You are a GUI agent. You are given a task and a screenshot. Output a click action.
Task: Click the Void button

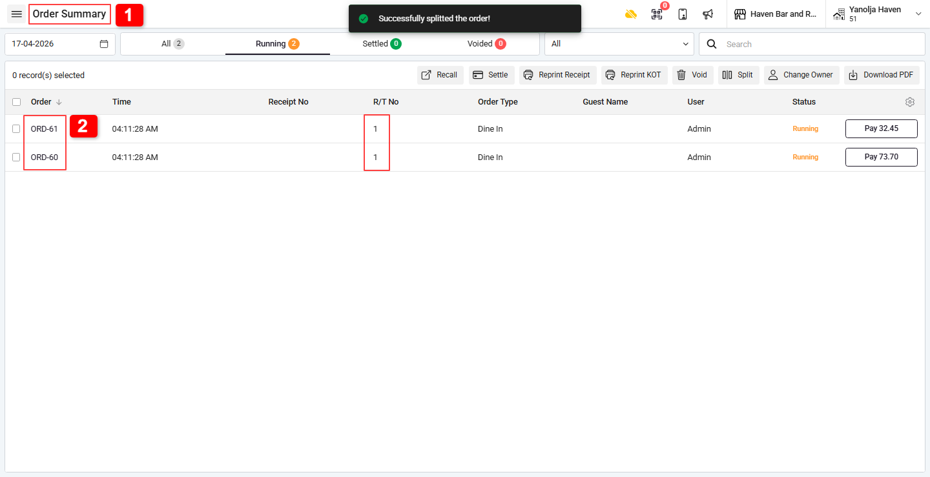693,75
